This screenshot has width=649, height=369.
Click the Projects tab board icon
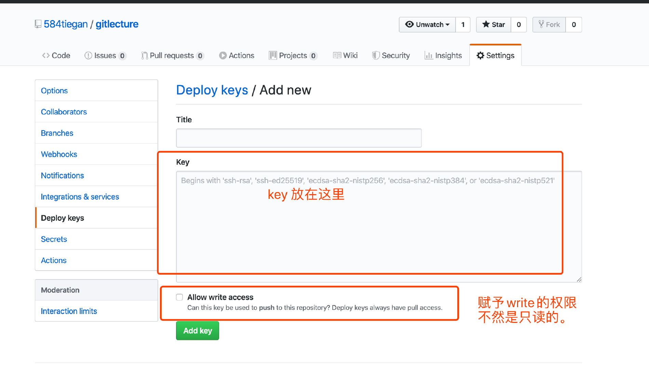[273, 55]
